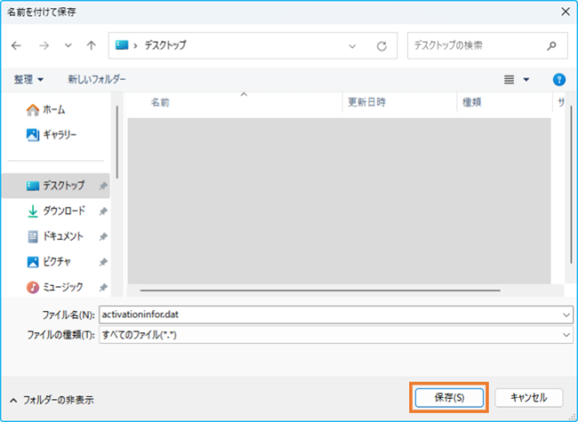Click the pin icon beside ミュージック
578x422 pixels.
(x=103, y=288)
